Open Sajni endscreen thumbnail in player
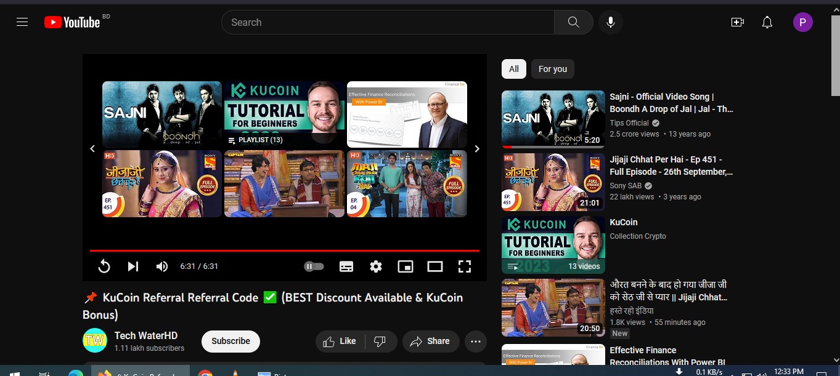 162,114
